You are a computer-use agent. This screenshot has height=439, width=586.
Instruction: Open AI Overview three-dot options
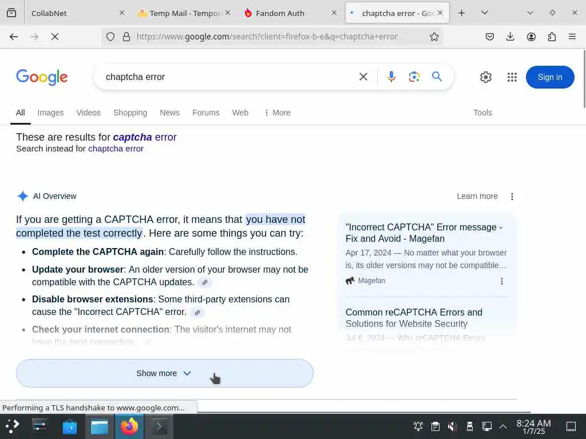pos(512,197)
